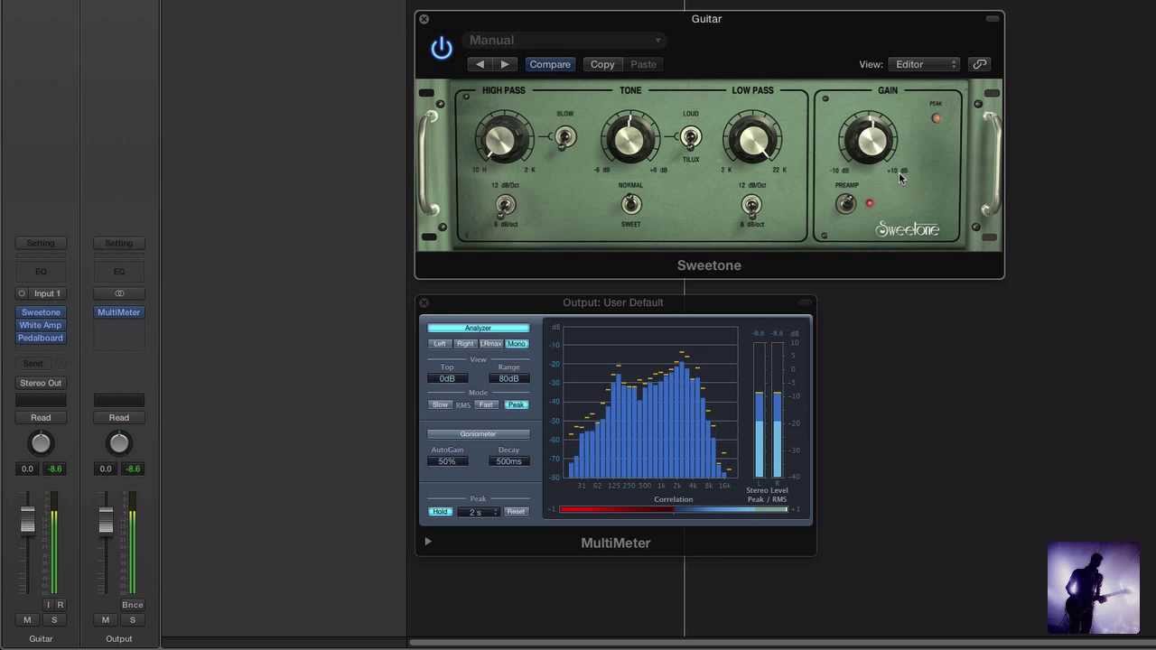Screen dimensions: 1156x650
Task: Open the Output channel Setting menu
Action: tap(118, 244)
